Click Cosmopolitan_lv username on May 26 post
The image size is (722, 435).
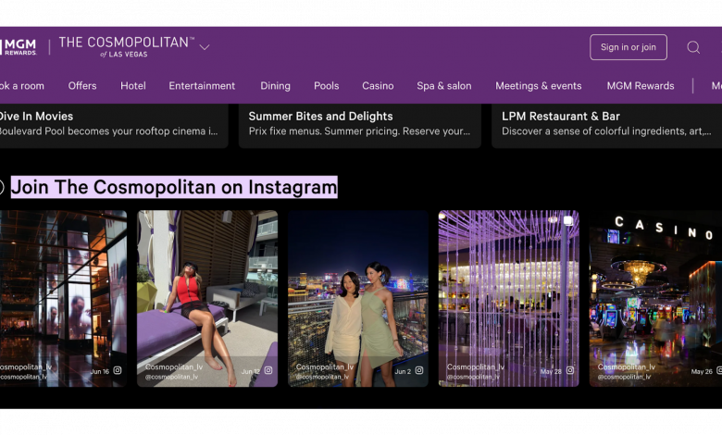(627, 367)
